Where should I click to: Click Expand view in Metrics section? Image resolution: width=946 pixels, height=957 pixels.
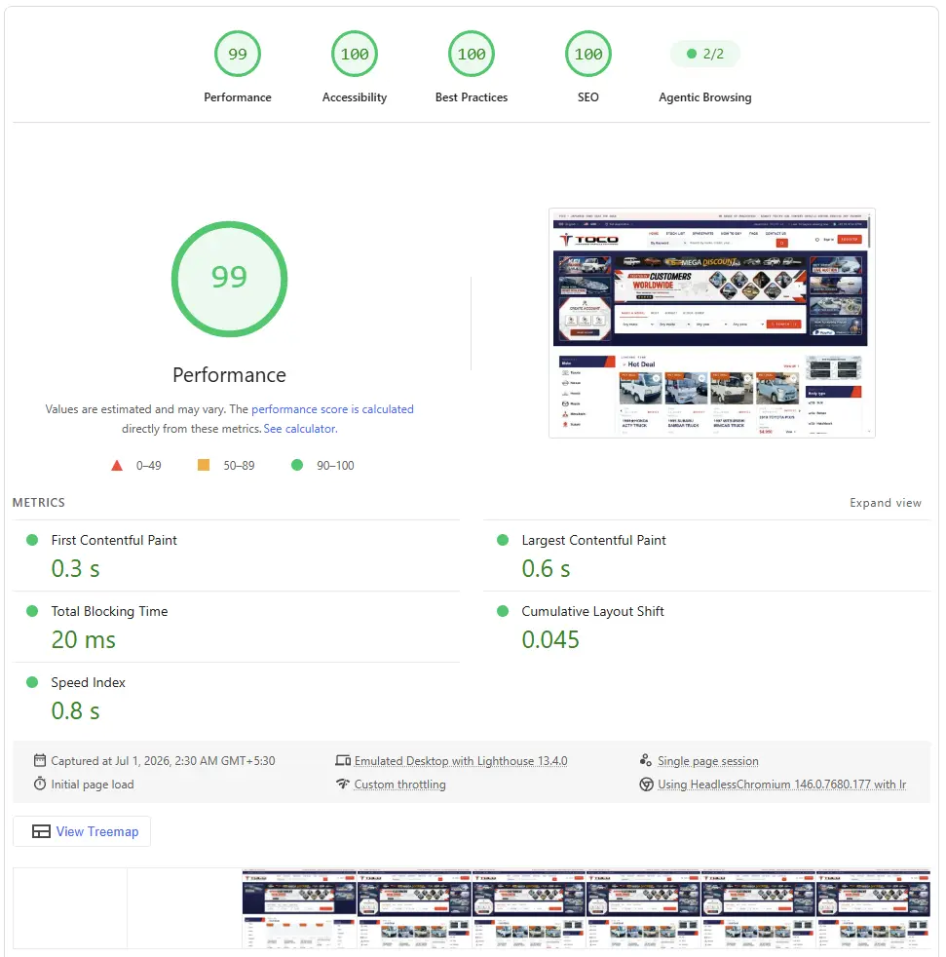(886, 502)
